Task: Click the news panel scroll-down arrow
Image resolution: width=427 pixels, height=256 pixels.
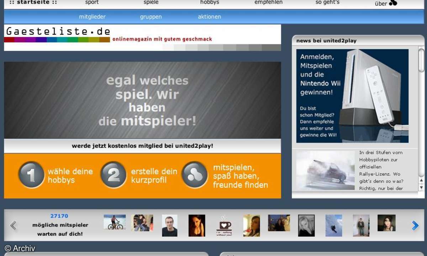Action: 421,187
